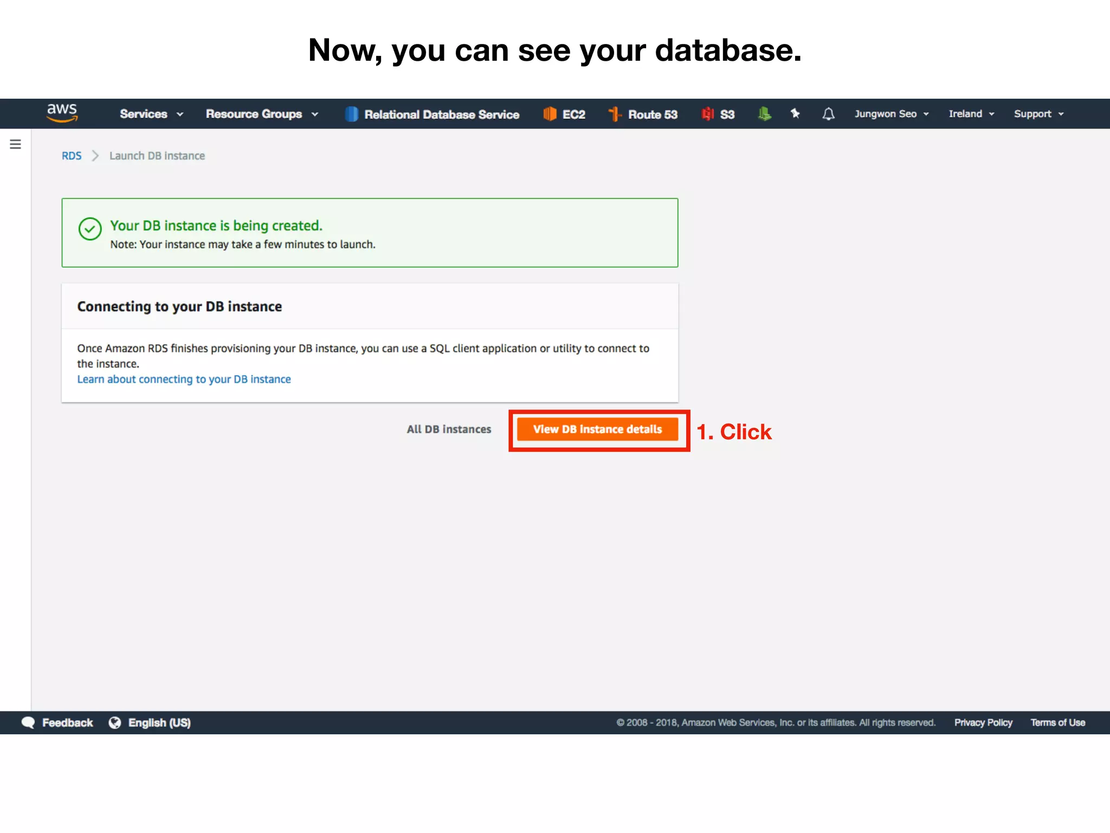Select English (US) language option

[159, 722]
